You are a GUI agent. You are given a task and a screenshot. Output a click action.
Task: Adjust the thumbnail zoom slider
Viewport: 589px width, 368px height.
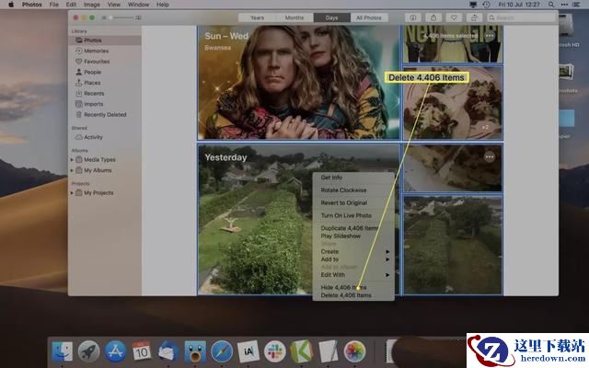point(121,17)
